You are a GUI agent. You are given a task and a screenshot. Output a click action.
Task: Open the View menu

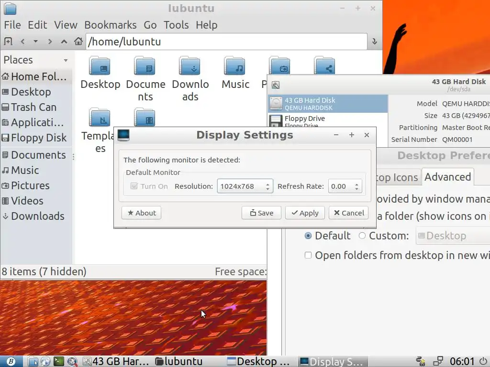point(66,25)
